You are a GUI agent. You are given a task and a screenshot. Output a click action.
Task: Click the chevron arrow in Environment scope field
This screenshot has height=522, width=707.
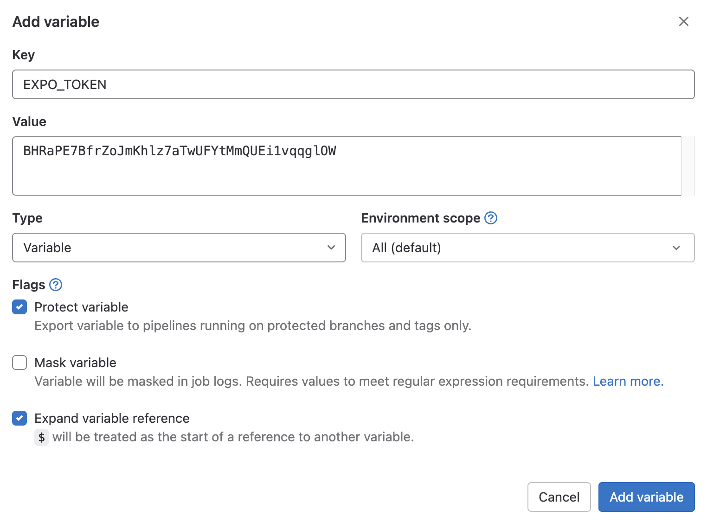coord(676,248)
